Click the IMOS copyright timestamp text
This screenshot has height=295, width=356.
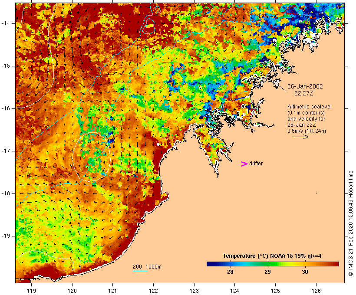coord(350,223)
